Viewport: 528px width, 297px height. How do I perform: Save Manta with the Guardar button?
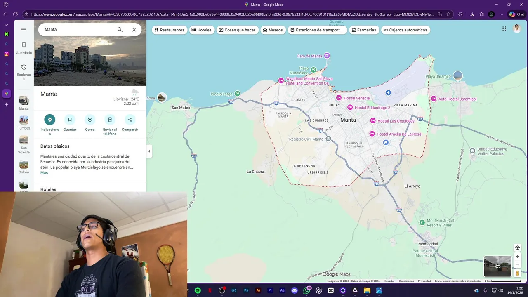(x=70, y=123)
